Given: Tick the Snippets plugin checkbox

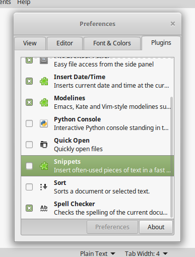Looking at the screenshot, I should [x=29, y=166].
